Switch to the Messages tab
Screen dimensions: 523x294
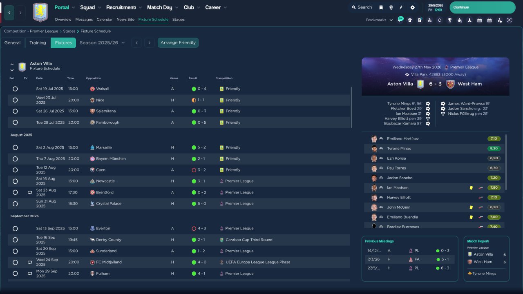coord(84,20)
